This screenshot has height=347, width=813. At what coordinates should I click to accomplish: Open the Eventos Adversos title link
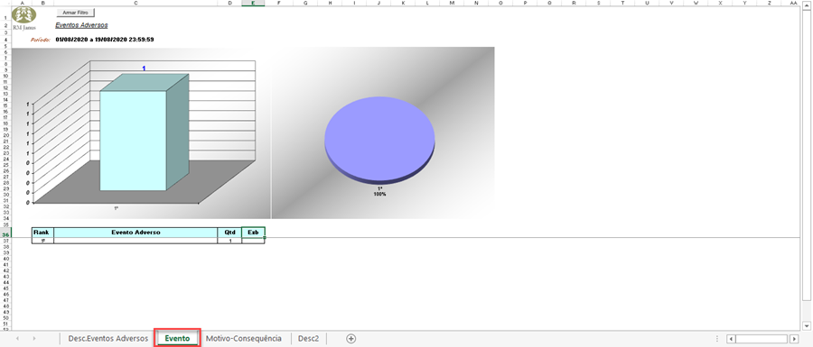pyautogui.click(x=81, y=25)
